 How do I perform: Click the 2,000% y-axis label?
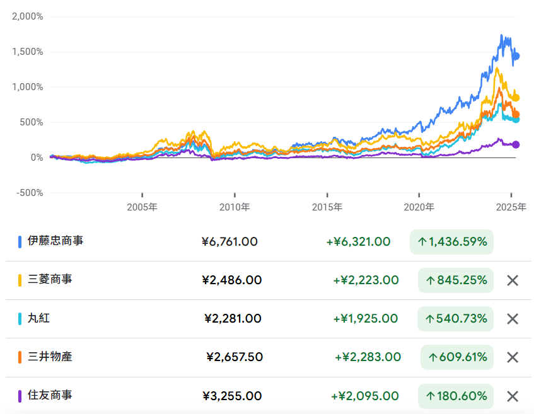point(28,16)
